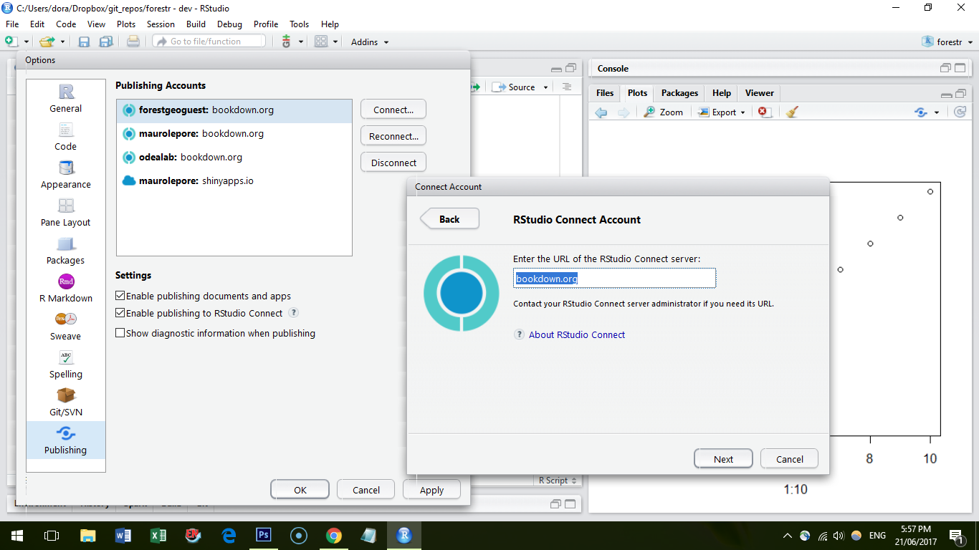Open Excel from the taskbar
This screenshot has width=979, height=550.
(x=158, y=535)
